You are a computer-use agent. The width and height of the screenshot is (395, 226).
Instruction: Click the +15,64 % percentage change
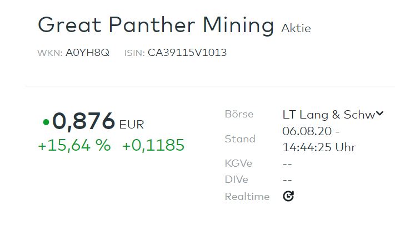point(74,146)
